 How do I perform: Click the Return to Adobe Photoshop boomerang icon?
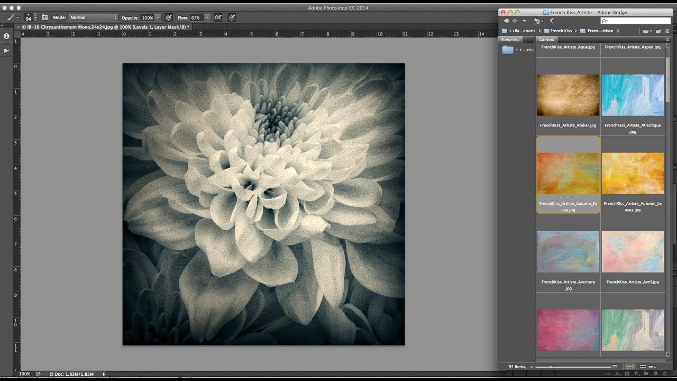coord(552,20)
